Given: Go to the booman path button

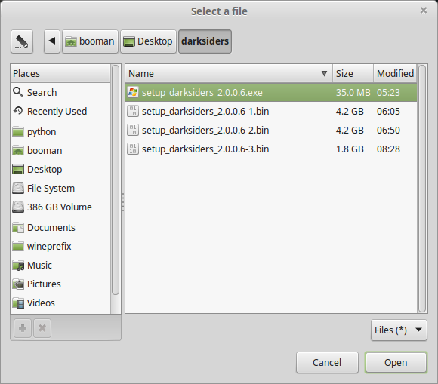Looking at the screenshot, I should pos(90,41).
